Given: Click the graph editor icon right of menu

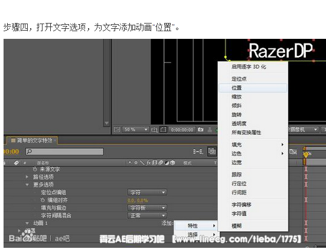Looking at the screenshot, I should tap(293, 152).
